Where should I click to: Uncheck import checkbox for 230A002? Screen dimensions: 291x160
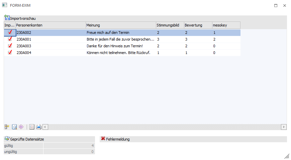pos(10,33)
